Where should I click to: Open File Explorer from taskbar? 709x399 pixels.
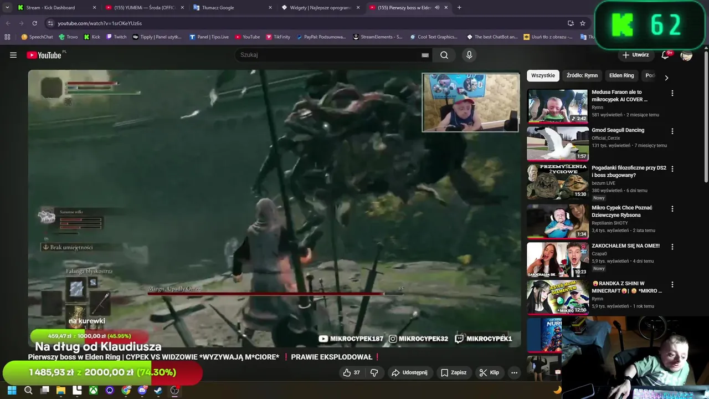coord(61,390)
